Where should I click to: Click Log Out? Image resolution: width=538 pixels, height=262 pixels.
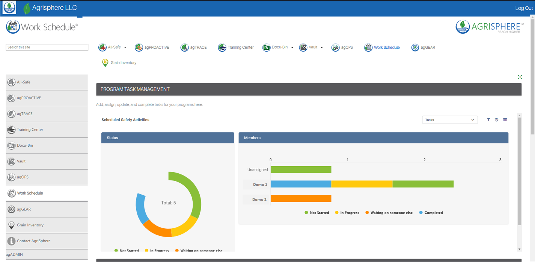[x=524, y=8]
